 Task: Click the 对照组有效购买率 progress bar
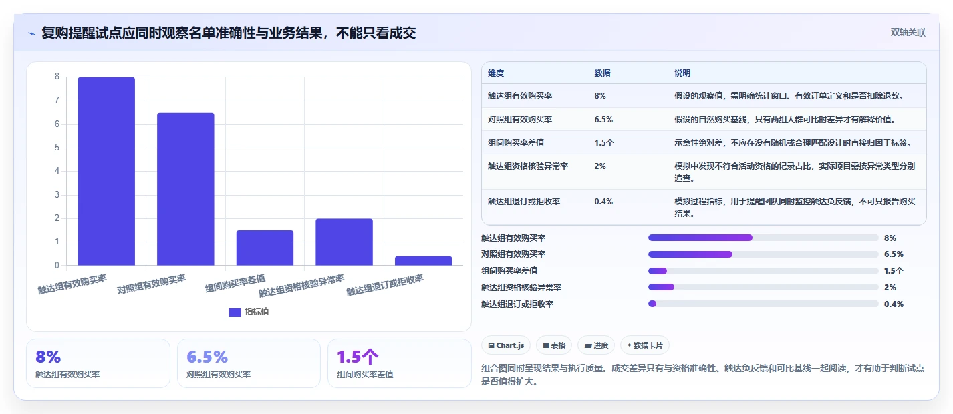[763, 254]
